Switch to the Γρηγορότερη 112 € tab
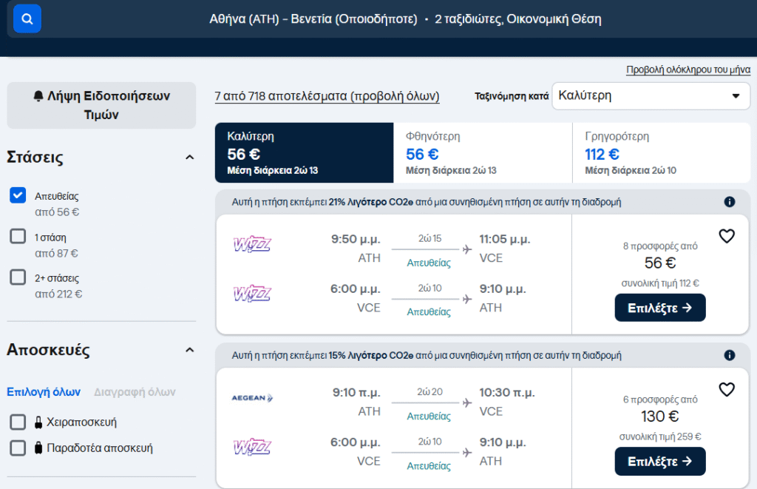Screen dimensions: 757x489 coord(662,152)
